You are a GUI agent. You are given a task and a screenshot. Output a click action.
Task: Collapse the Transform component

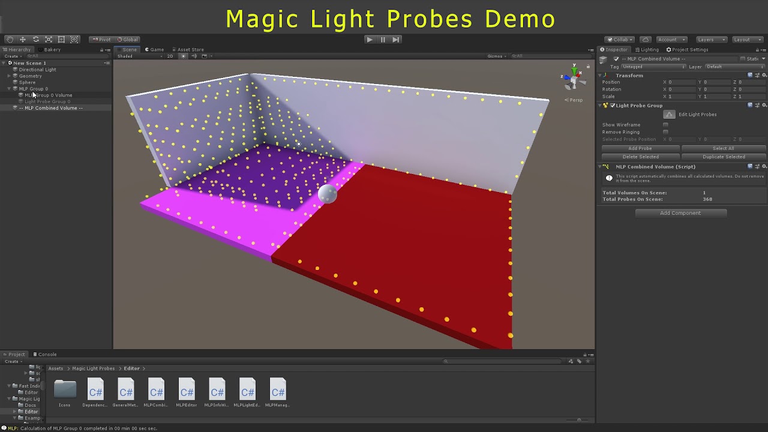coord(601,76)
